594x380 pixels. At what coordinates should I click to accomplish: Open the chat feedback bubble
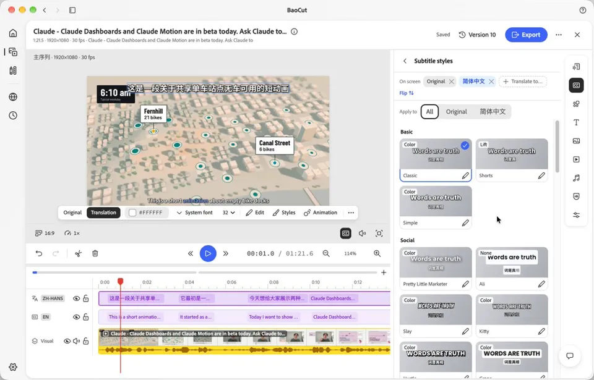570,356
